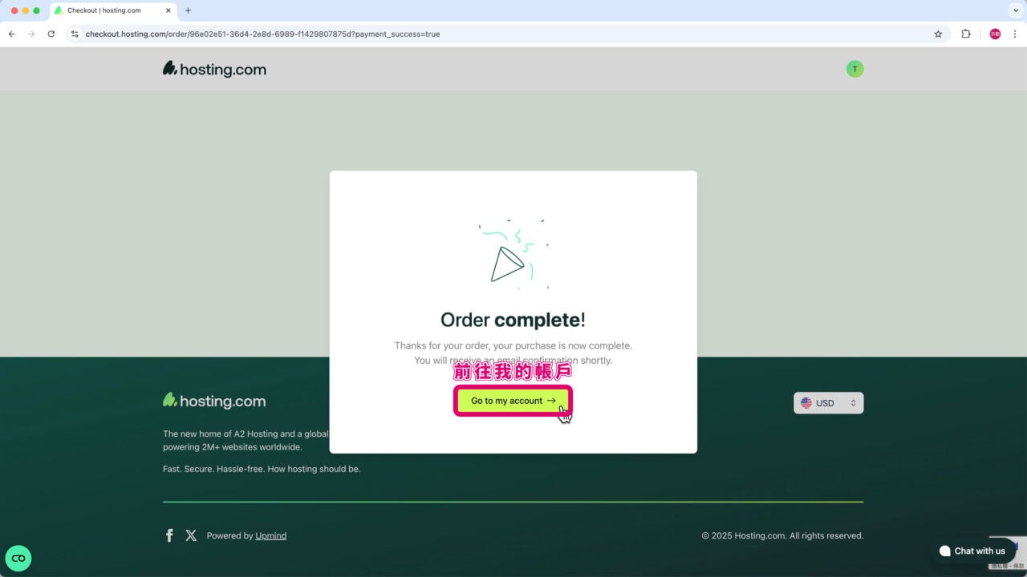This screenshot has height=577, width=1027.
Task: Click the site information icon in address bar
Action: (74, 34)
